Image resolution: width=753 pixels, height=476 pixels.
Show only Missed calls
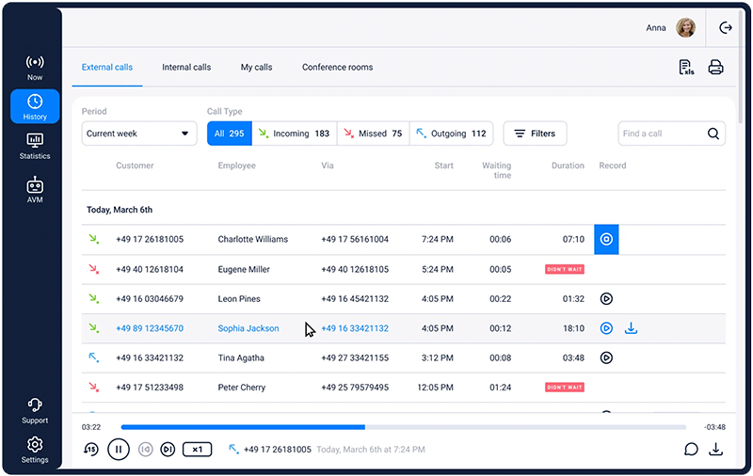[x=371, y=134]
